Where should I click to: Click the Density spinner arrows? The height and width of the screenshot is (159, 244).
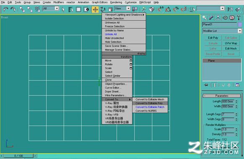(236, 134)
